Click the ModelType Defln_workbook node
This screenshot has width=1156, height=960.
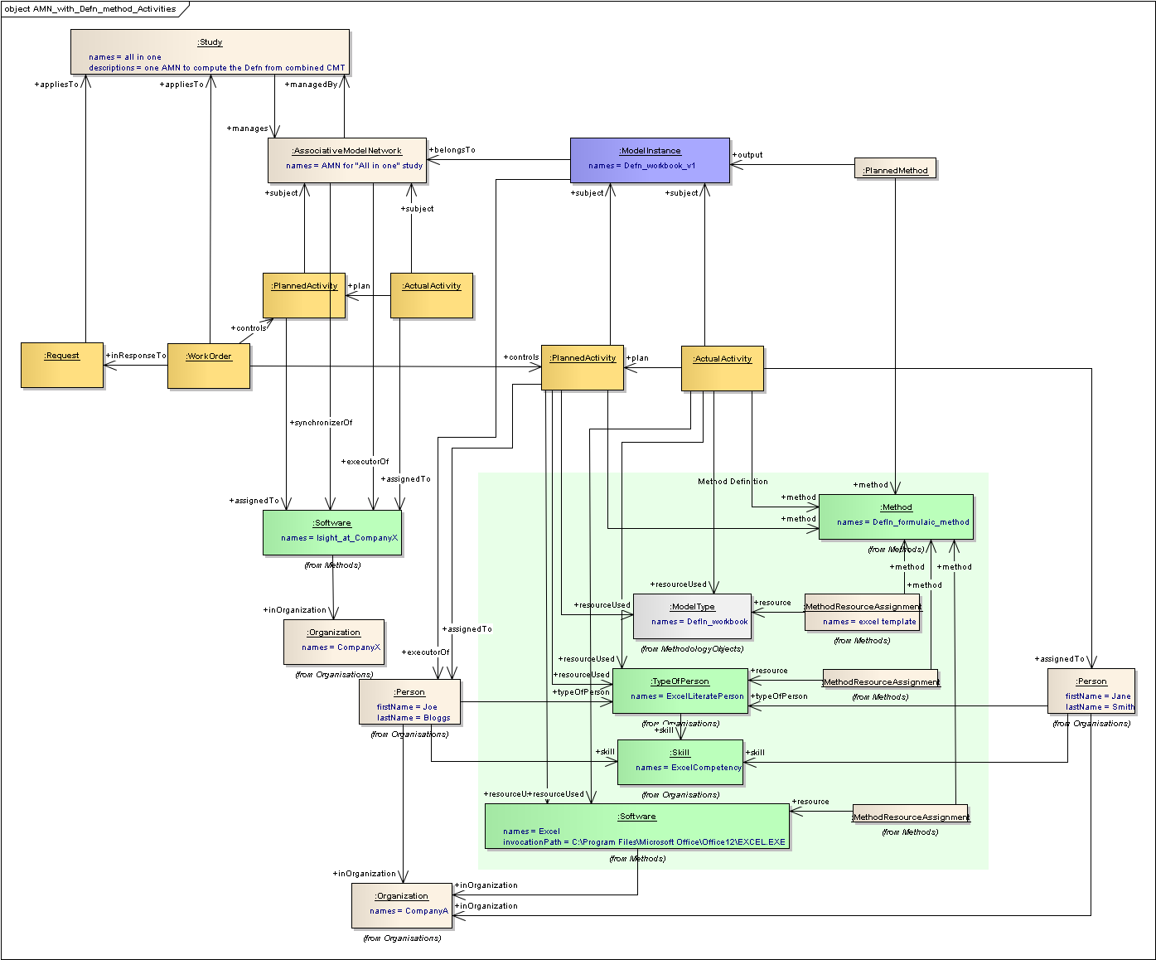coord(692,616)
